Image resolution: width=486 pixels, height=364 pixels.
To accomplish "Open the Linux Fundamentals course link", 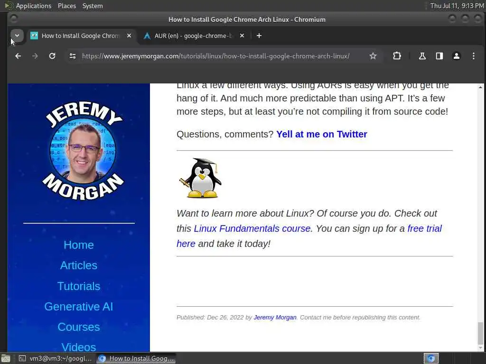I will 252,229.
